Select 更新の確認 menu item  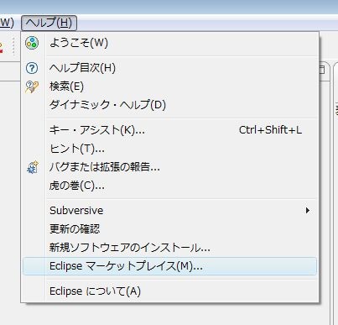[x=170, y=229]
